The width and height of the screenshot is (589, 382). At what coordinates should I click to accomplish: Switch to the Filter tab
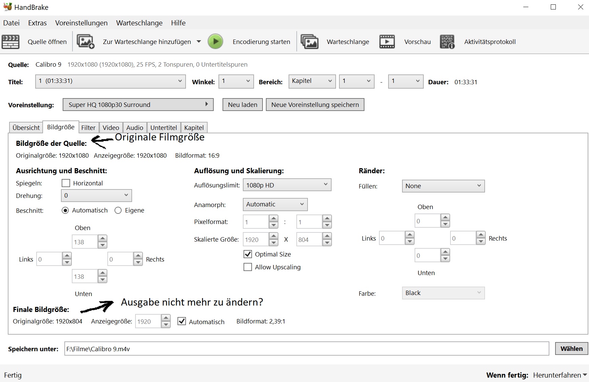(88, 128)
